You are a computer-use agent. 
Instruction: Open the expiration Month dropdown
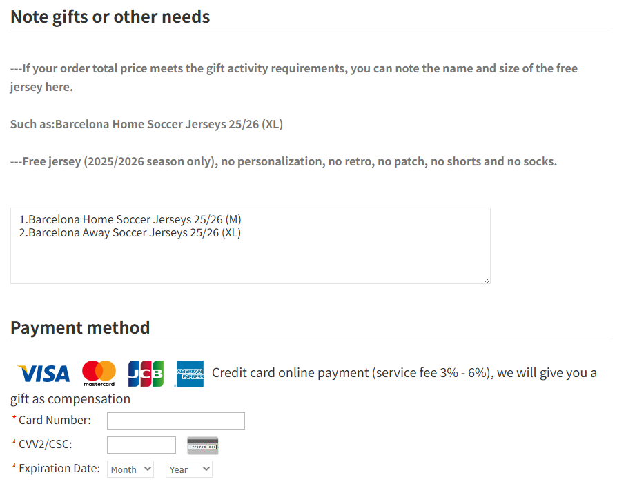(x=130, y=469)
